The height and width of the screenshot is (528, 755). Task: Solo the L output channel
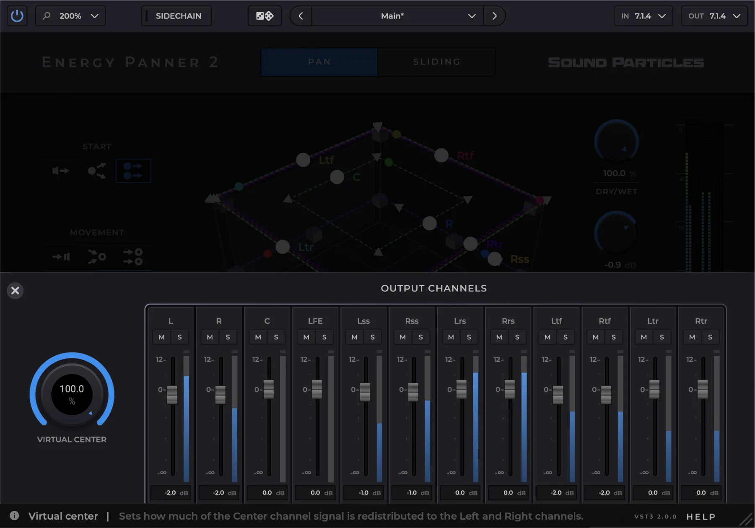180,337
